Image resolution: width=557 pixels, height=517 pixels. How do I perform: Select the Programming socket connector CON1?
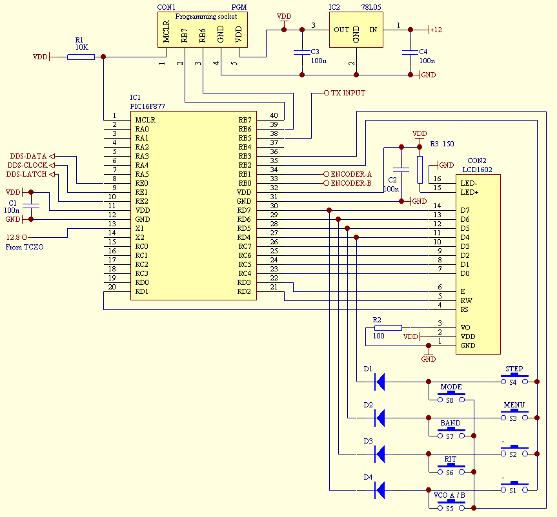coord(203,30)
